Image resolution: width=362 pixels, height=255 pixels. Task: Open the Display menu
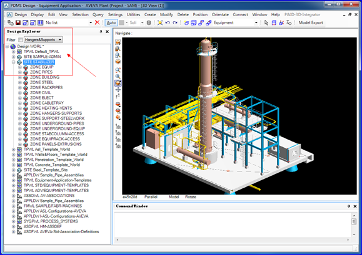point(37,14)
